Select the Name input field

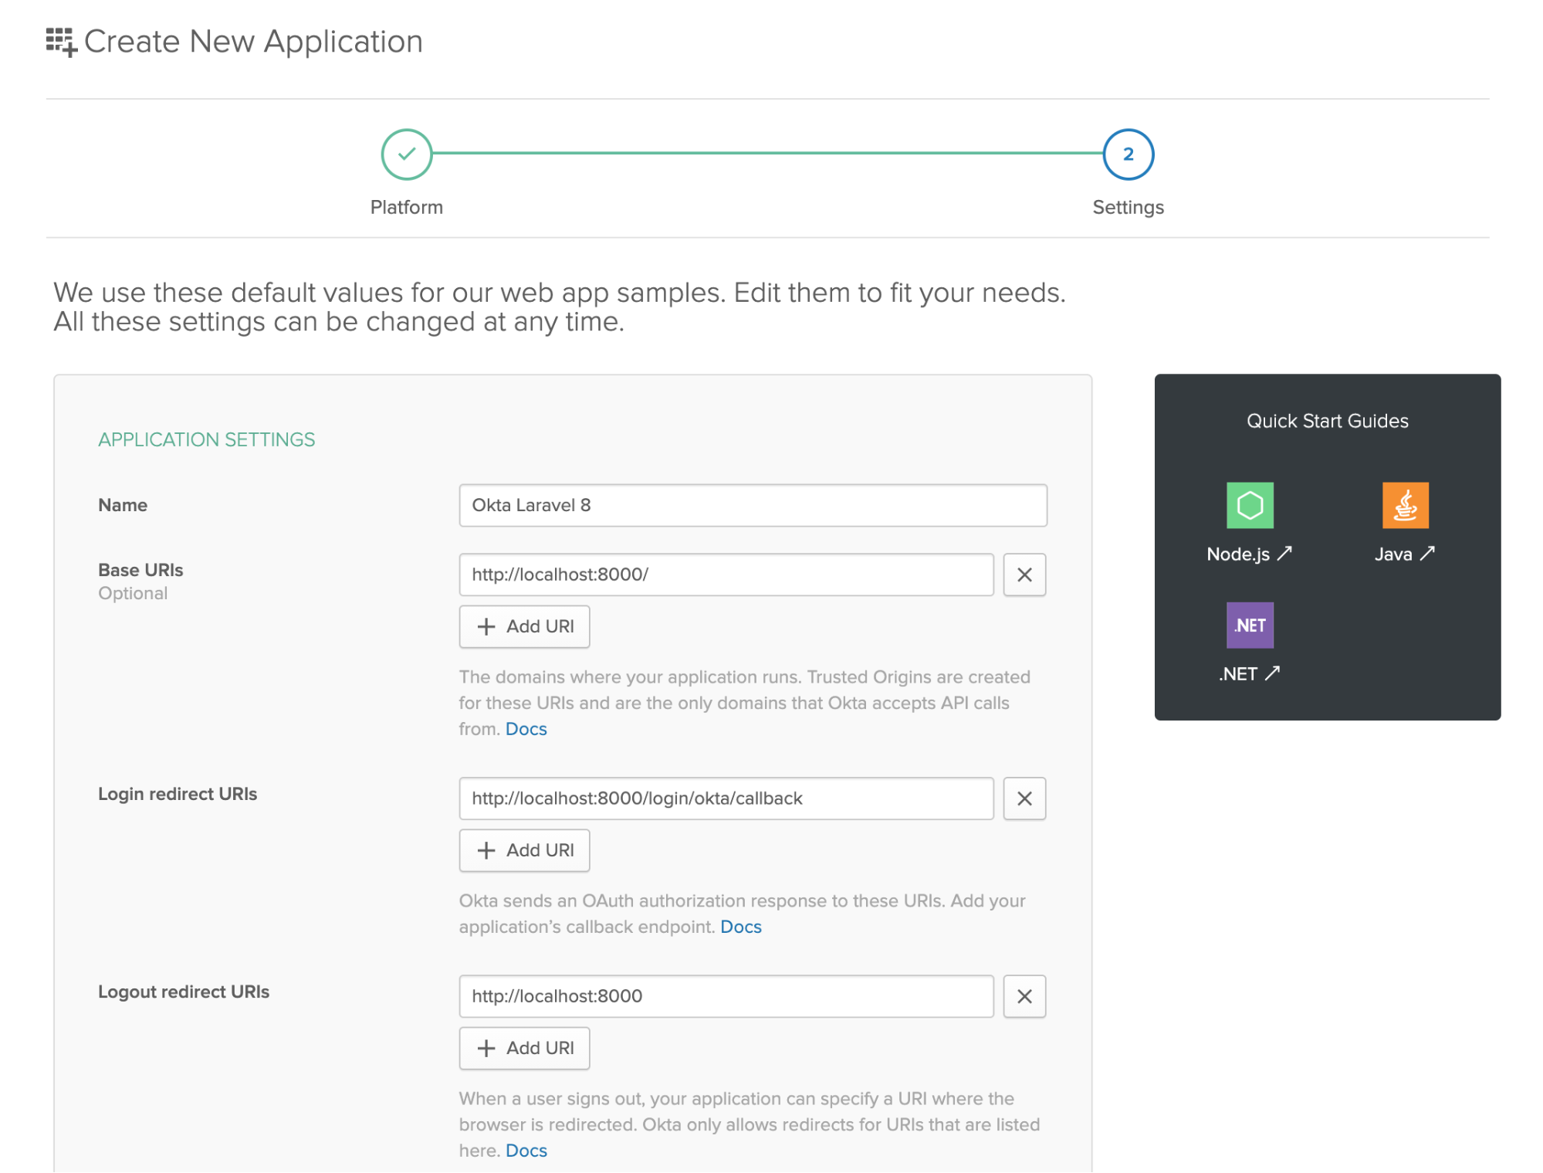753,504
